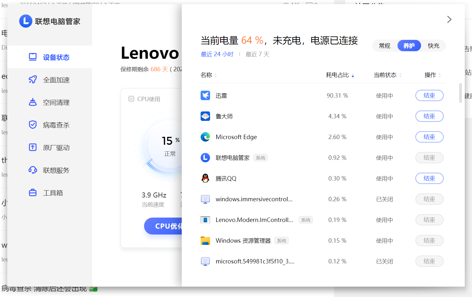Image resolution: width=472 pixels, height=297 pixels.
Task: Open the 病毒查杀 menu item
Action: click(x=50, y=125)
